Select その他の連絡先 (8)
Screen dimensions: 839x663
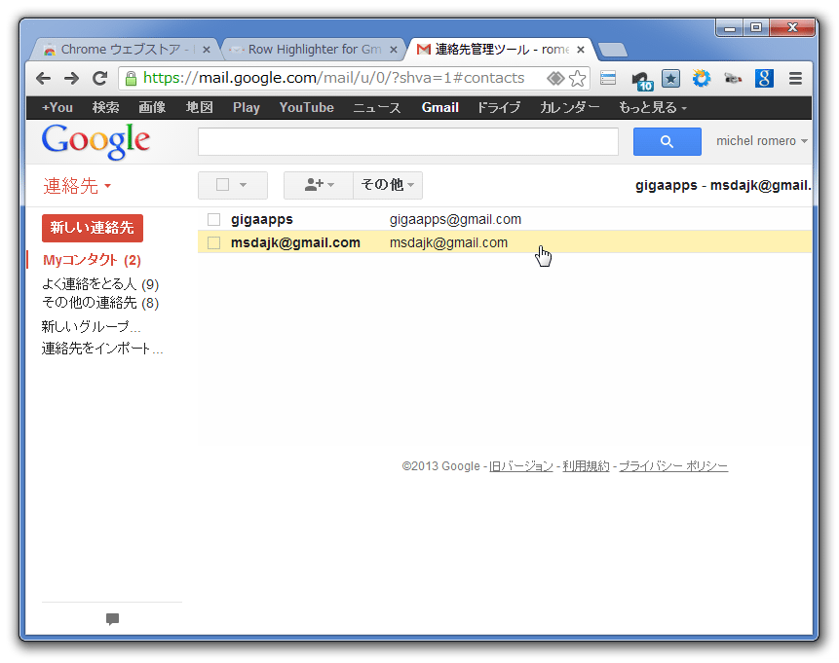tap(100, 303)
